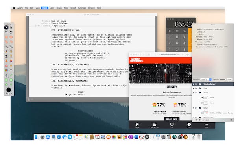Expand the Dock layer group
236x147 pixels.
click(194, 88)
